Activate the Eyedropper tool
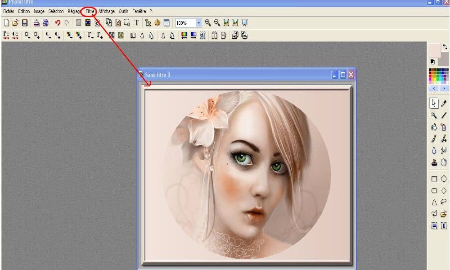 (x=444, y=103)
